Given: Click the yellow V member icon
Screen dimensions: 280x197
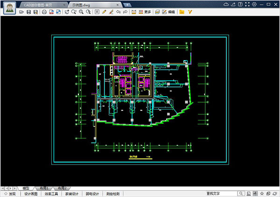Looking at the screenshot, I should 190,12.
